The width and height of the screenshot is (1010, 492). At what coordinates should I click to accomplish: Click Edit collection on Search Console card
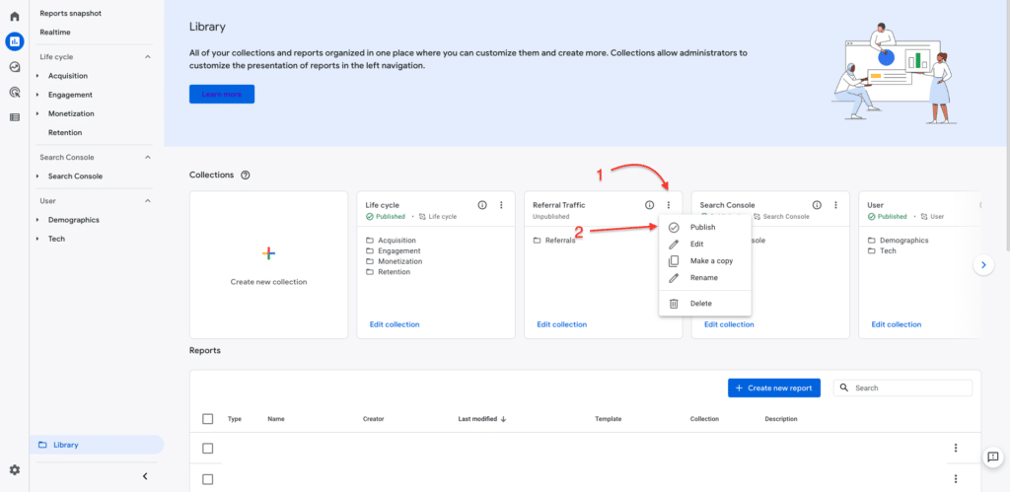[x=729, y=324]
